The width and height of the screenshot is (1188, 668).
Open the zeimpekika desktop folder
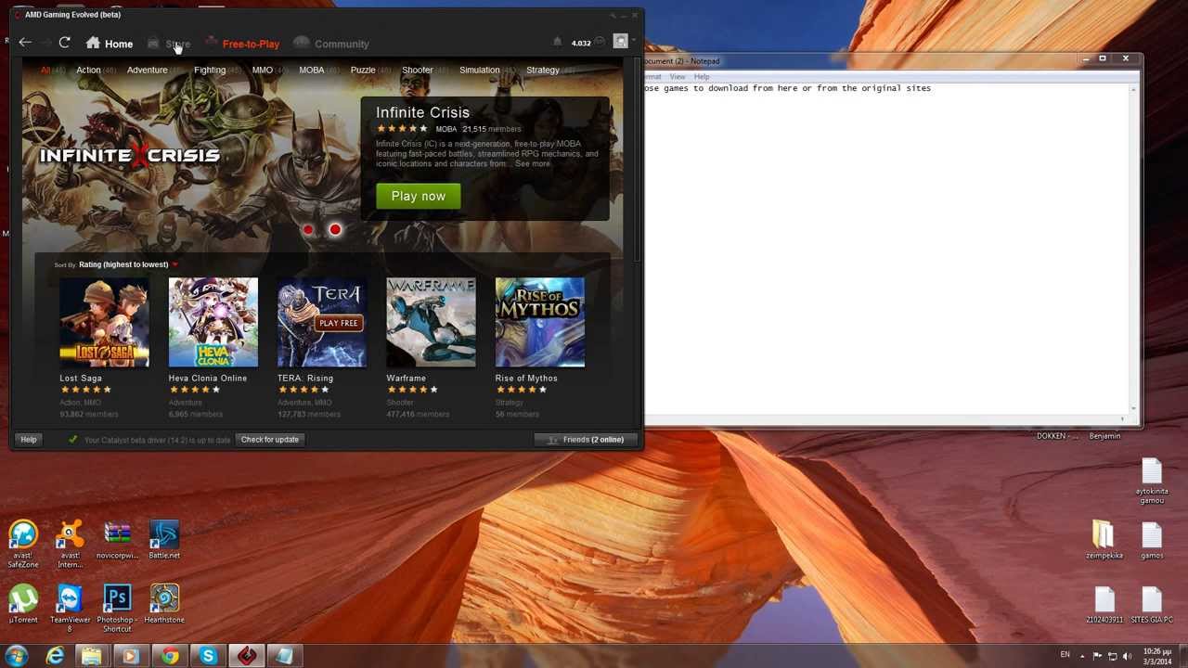[x=1104, y=541]
